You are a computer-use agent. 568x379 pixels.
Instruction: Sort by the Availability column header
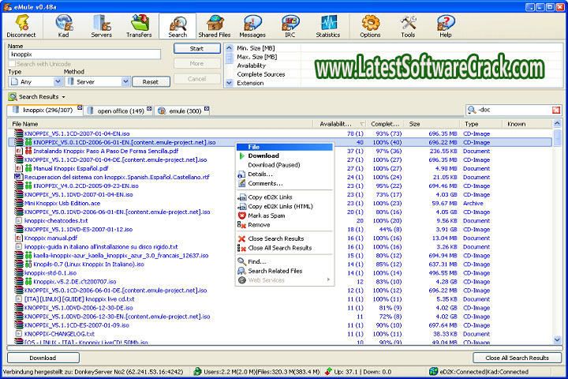click(x=339, y=124)
